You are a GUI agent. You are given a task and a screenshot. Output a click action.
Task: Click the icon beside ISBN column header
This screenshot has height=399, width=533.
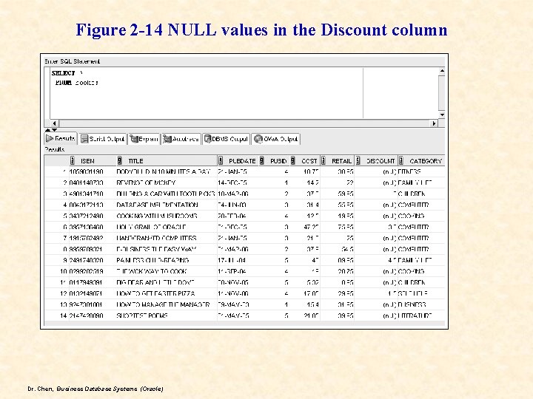[x=72, y=160]
